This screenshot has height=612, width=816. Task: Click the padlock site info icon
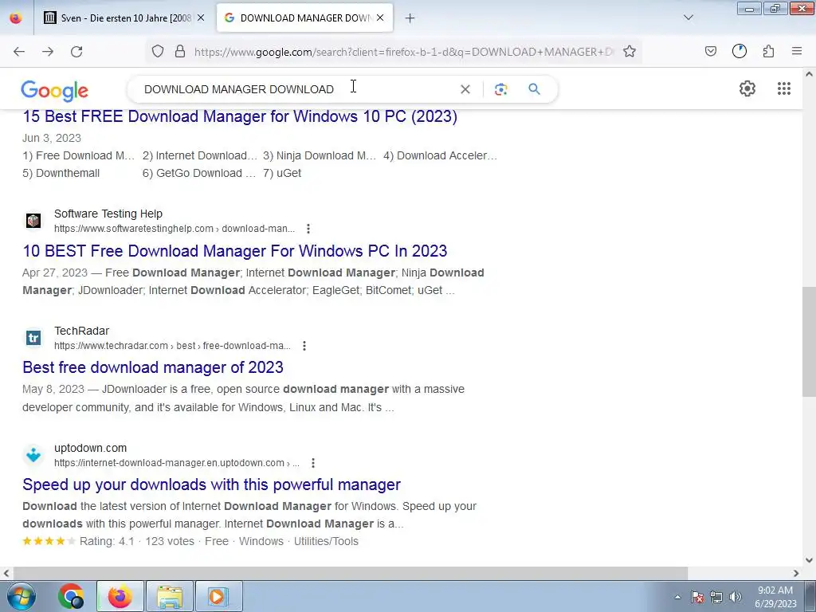pos(180,51)
